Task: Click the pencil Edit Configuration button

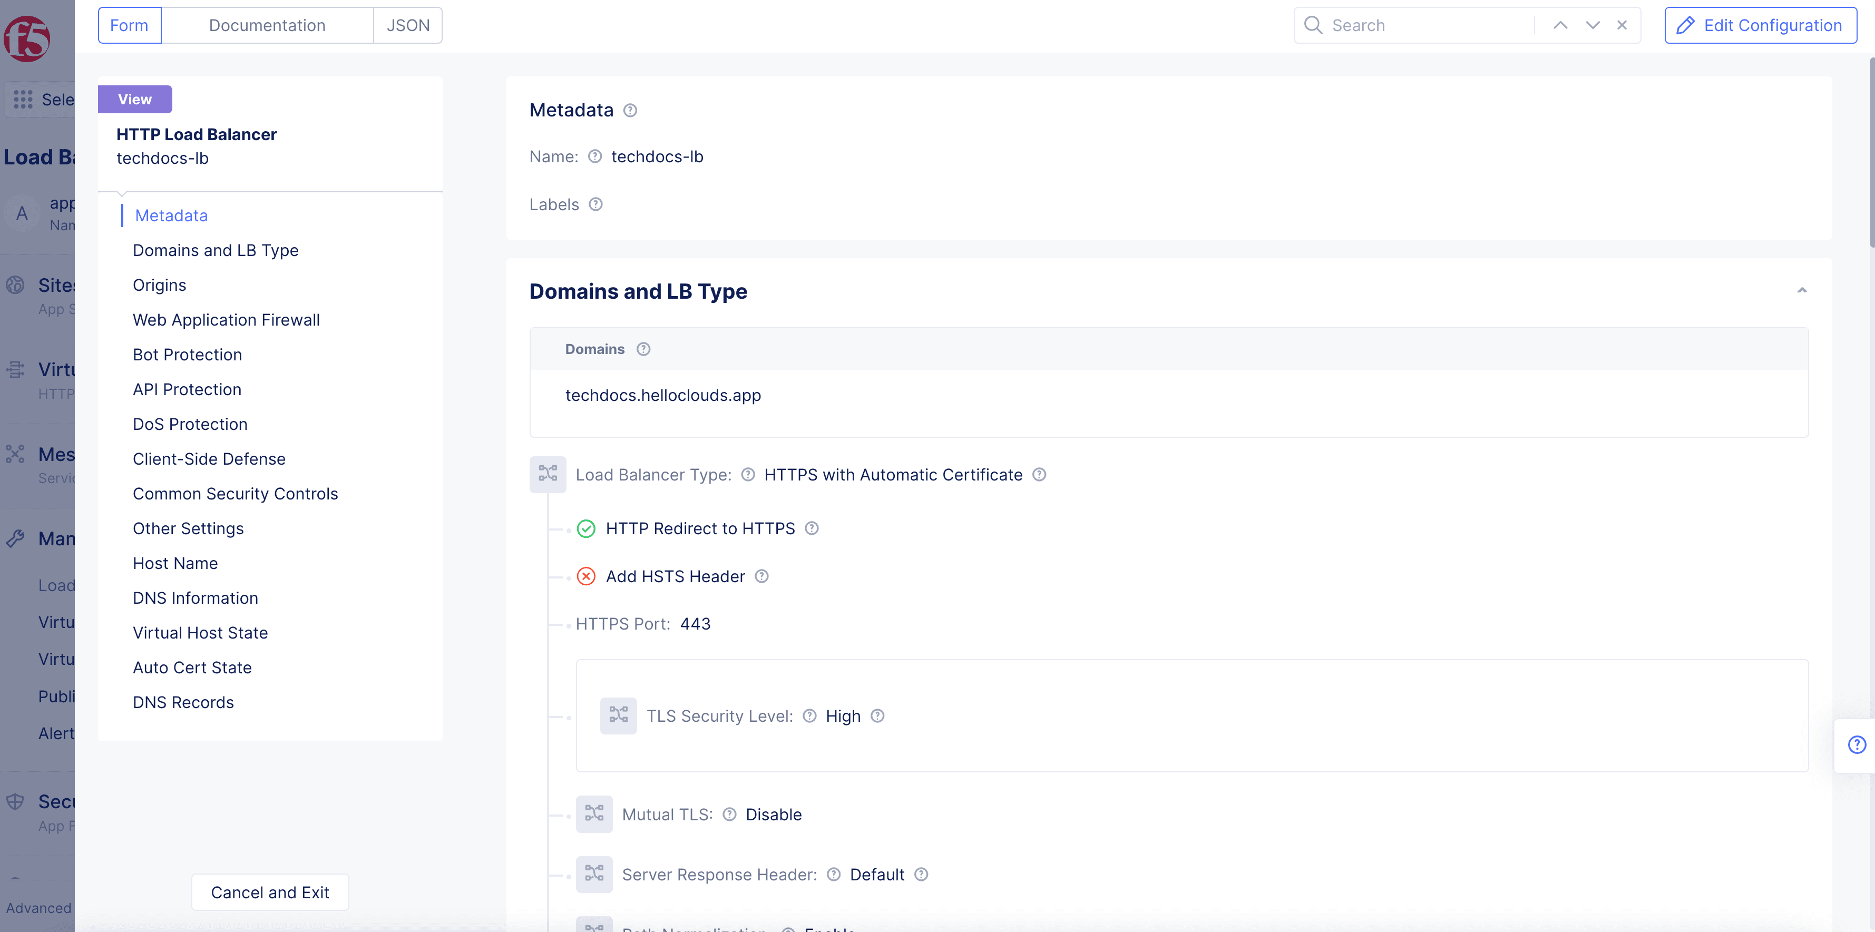Action: (x=1760, y=25)
